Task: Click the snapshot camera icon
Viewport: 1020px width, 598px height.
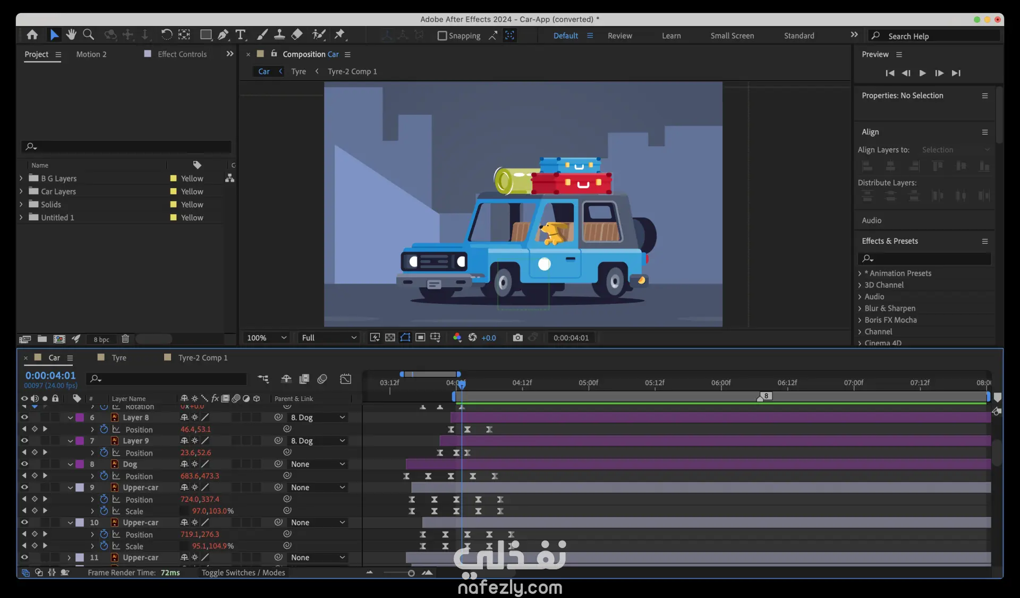Action: point(517,338)
